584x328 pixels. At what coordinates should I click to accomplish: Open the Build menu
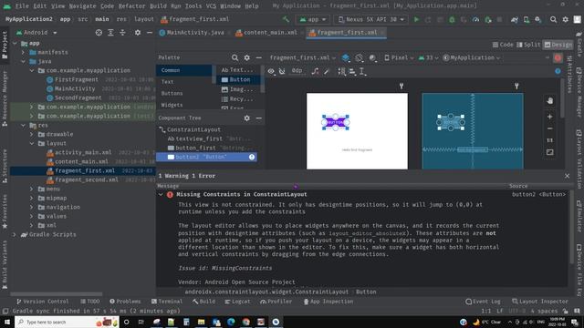pos(158,6)
